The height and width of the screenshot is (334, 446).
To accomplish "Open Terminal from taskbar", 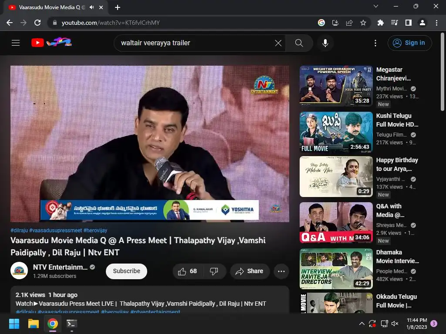I will click(72, 324).
